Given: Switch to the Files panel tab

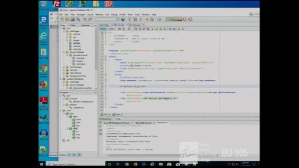Looking at the screenshot, I should pyautogui.click(x=73, y=25).
